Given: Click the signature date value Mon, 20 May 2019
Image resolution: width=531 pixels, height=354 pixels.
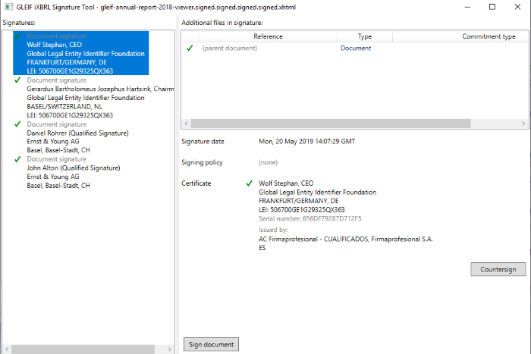Looking at the screenshot, I should point(306,142).
